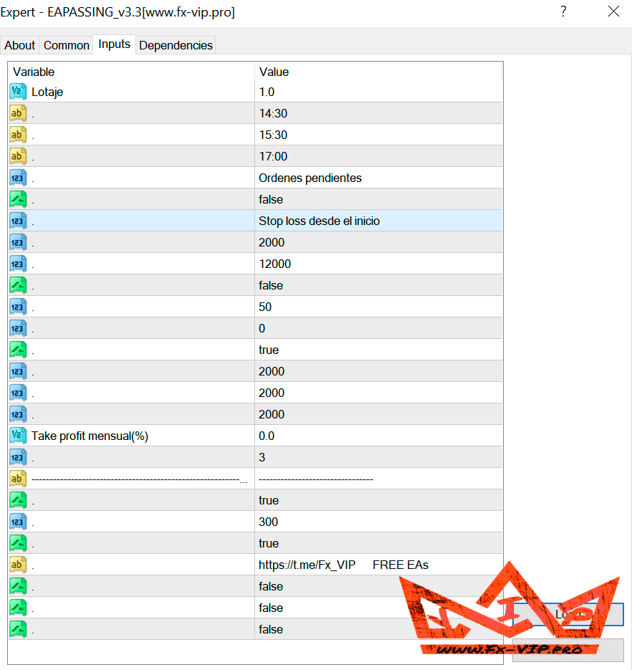The height and width of the screenshot is (670, 632).
Task: Open the Ordenes pendientes value selector
Action: 310,178
